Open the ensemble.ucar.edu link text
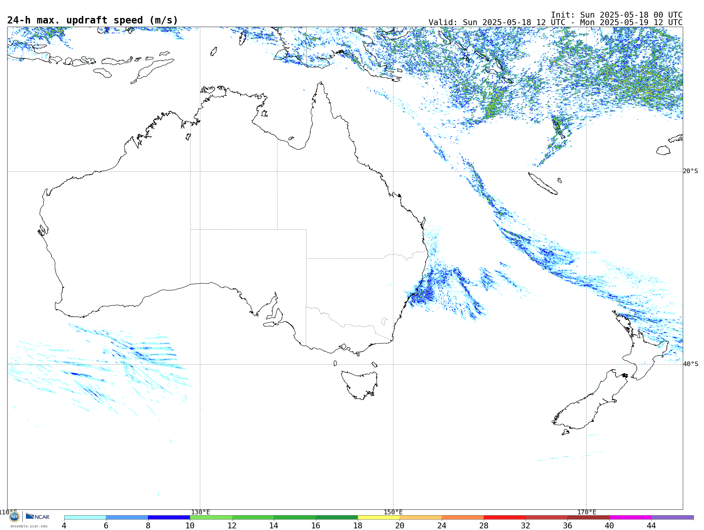The height and width of the screenshot is (530, 704). [x=29, y=526]
